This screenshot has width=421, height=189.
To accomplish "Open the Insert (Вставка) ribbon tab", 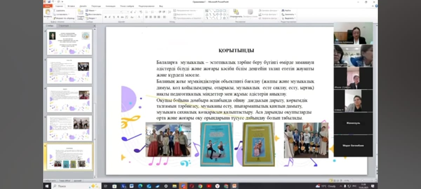I will click(71, 6).
